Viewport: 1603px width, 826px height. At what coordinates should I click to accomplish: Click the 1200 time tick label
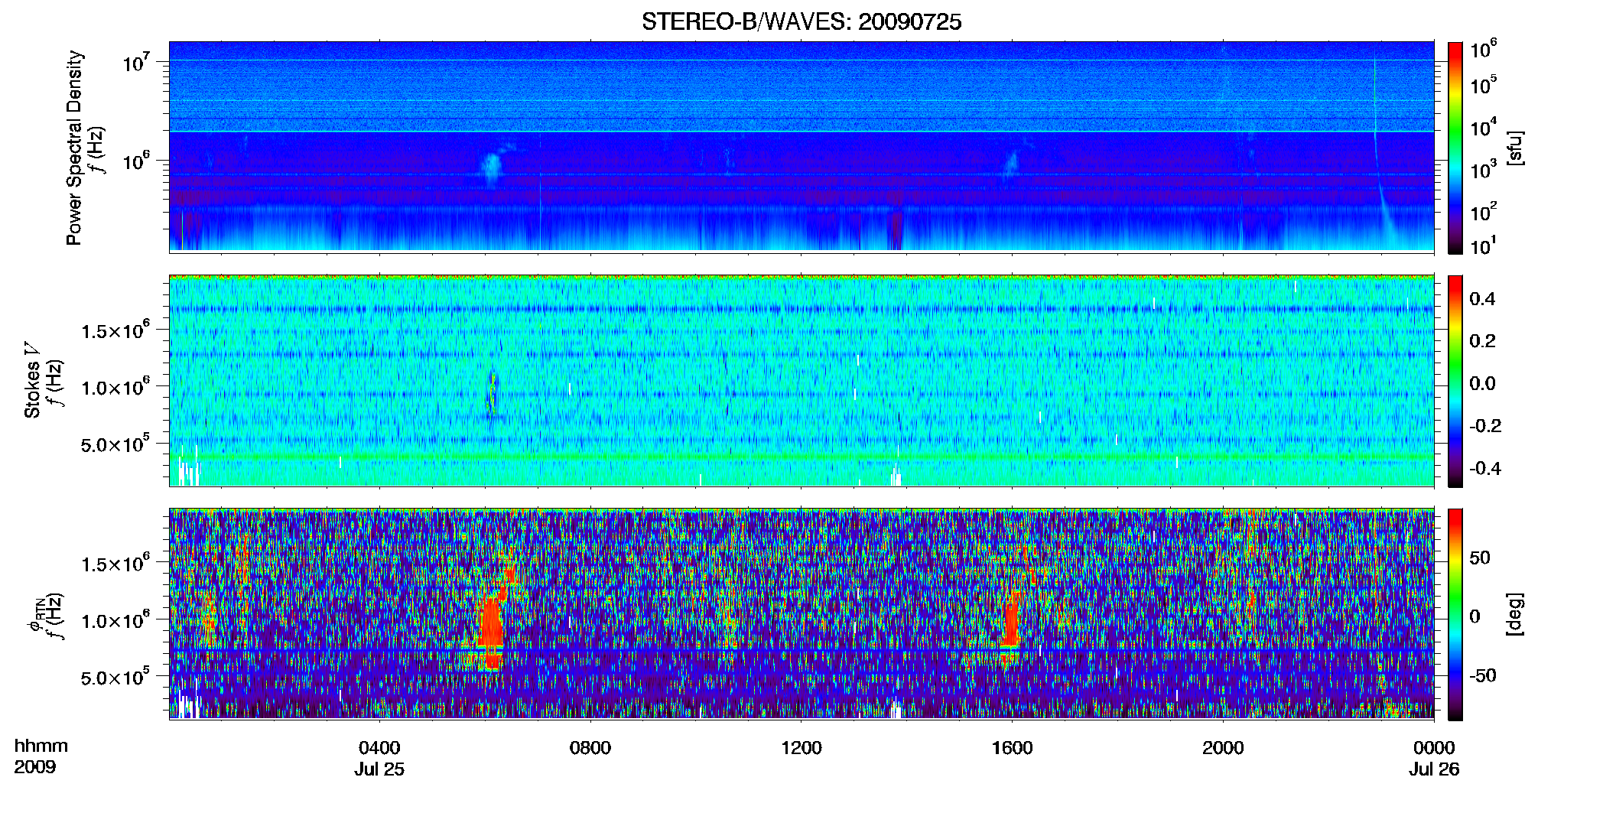(x=801, y=748)
